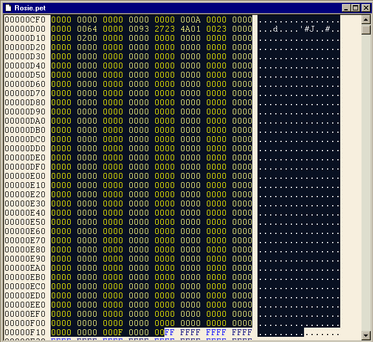
Task: Click offset label 00000D70
Action: pos(25,93)
